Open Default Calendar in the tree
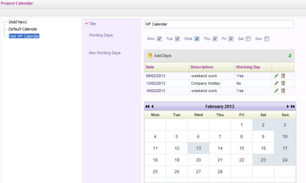The image size is (306, 183). 23,29
